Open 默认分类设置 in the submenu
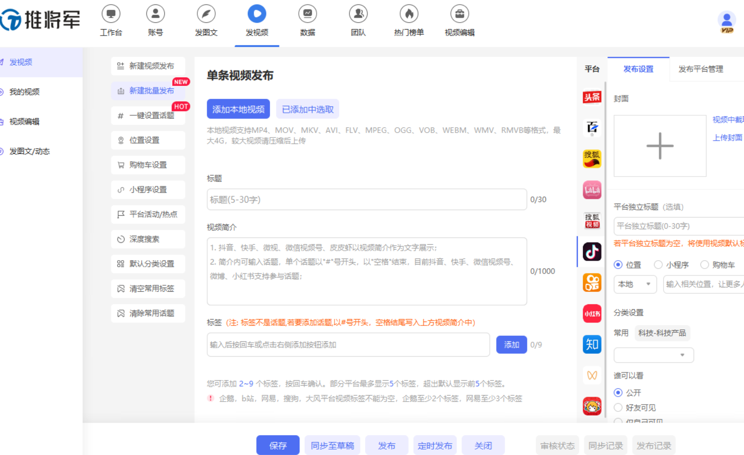Viewport: 744px width, 455px height. (148, 264)
